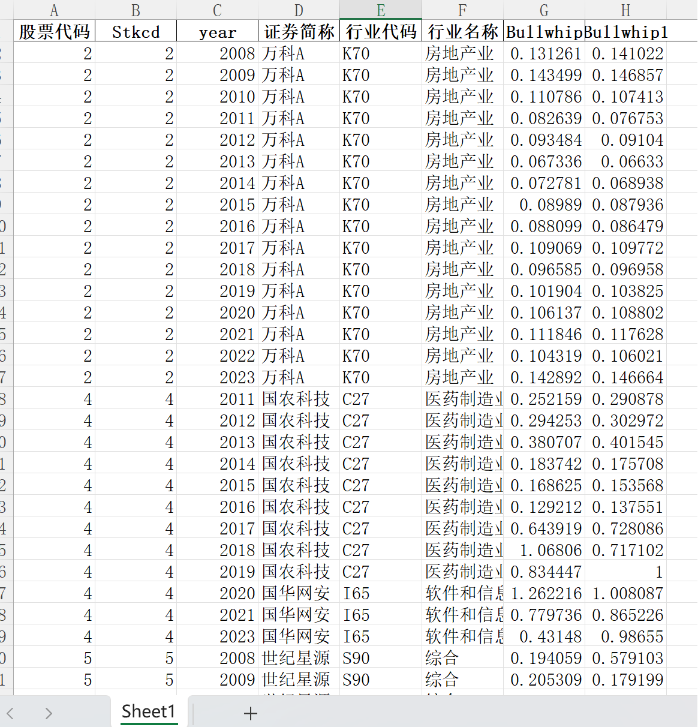Viewport: 698px width, 727px height.
Task: Select '医药制造' cell in the 2016 row
Action: click(x=462, y=507)
